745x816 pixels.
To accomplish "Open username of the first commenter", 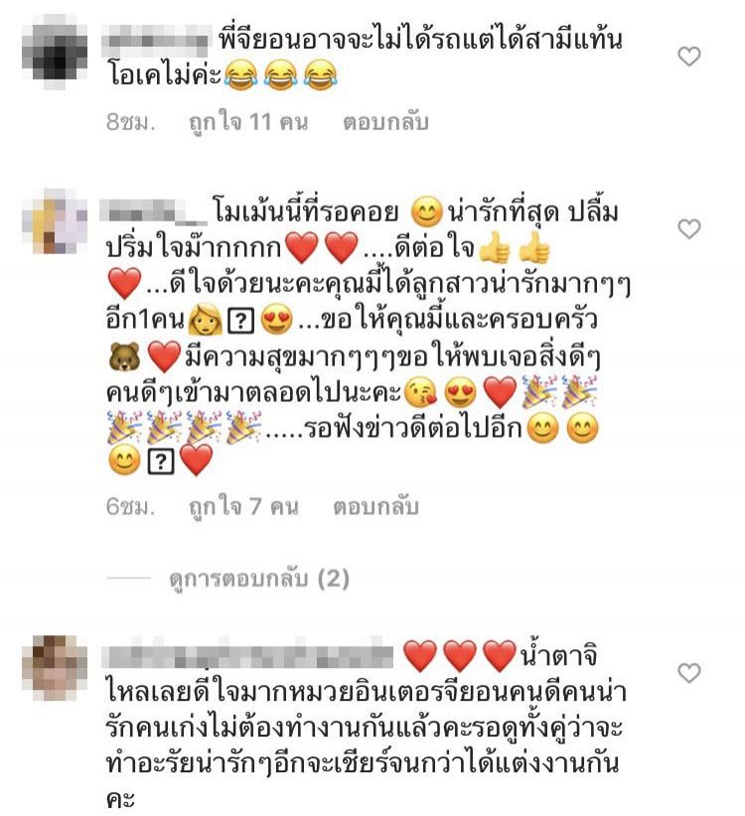I will point(156,41).
